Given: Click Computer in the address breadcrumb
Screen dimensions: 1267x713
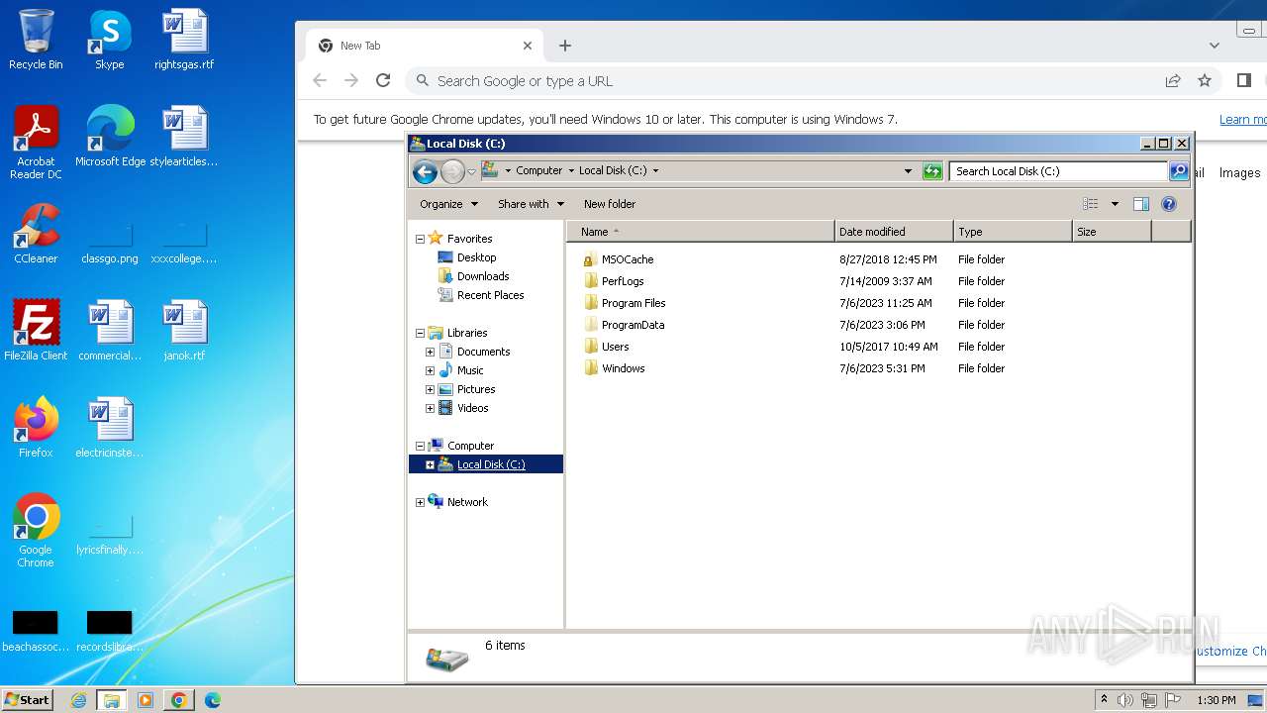Looking at the screenshot, I should [538, 170].
